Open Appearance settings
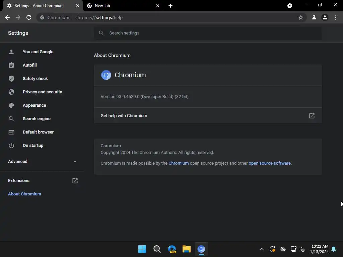This screenshot has width=343, height=257. (35, 105)
